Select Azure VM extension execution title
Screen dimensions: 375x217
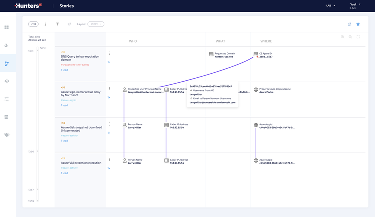81,163
